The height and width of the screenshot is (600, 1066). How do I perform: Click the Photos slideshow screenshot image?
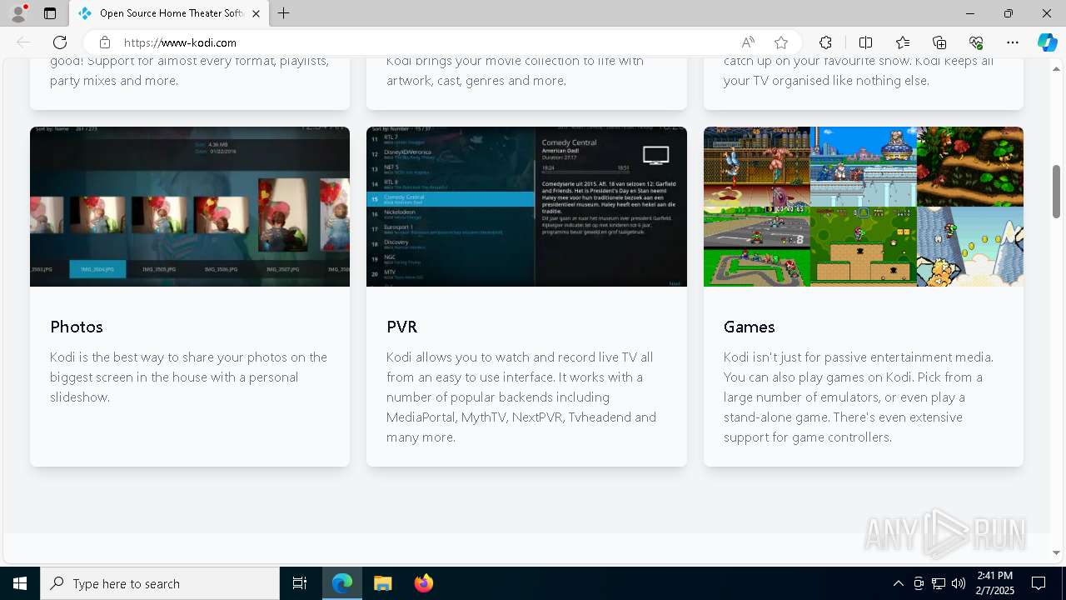point(190,207)
